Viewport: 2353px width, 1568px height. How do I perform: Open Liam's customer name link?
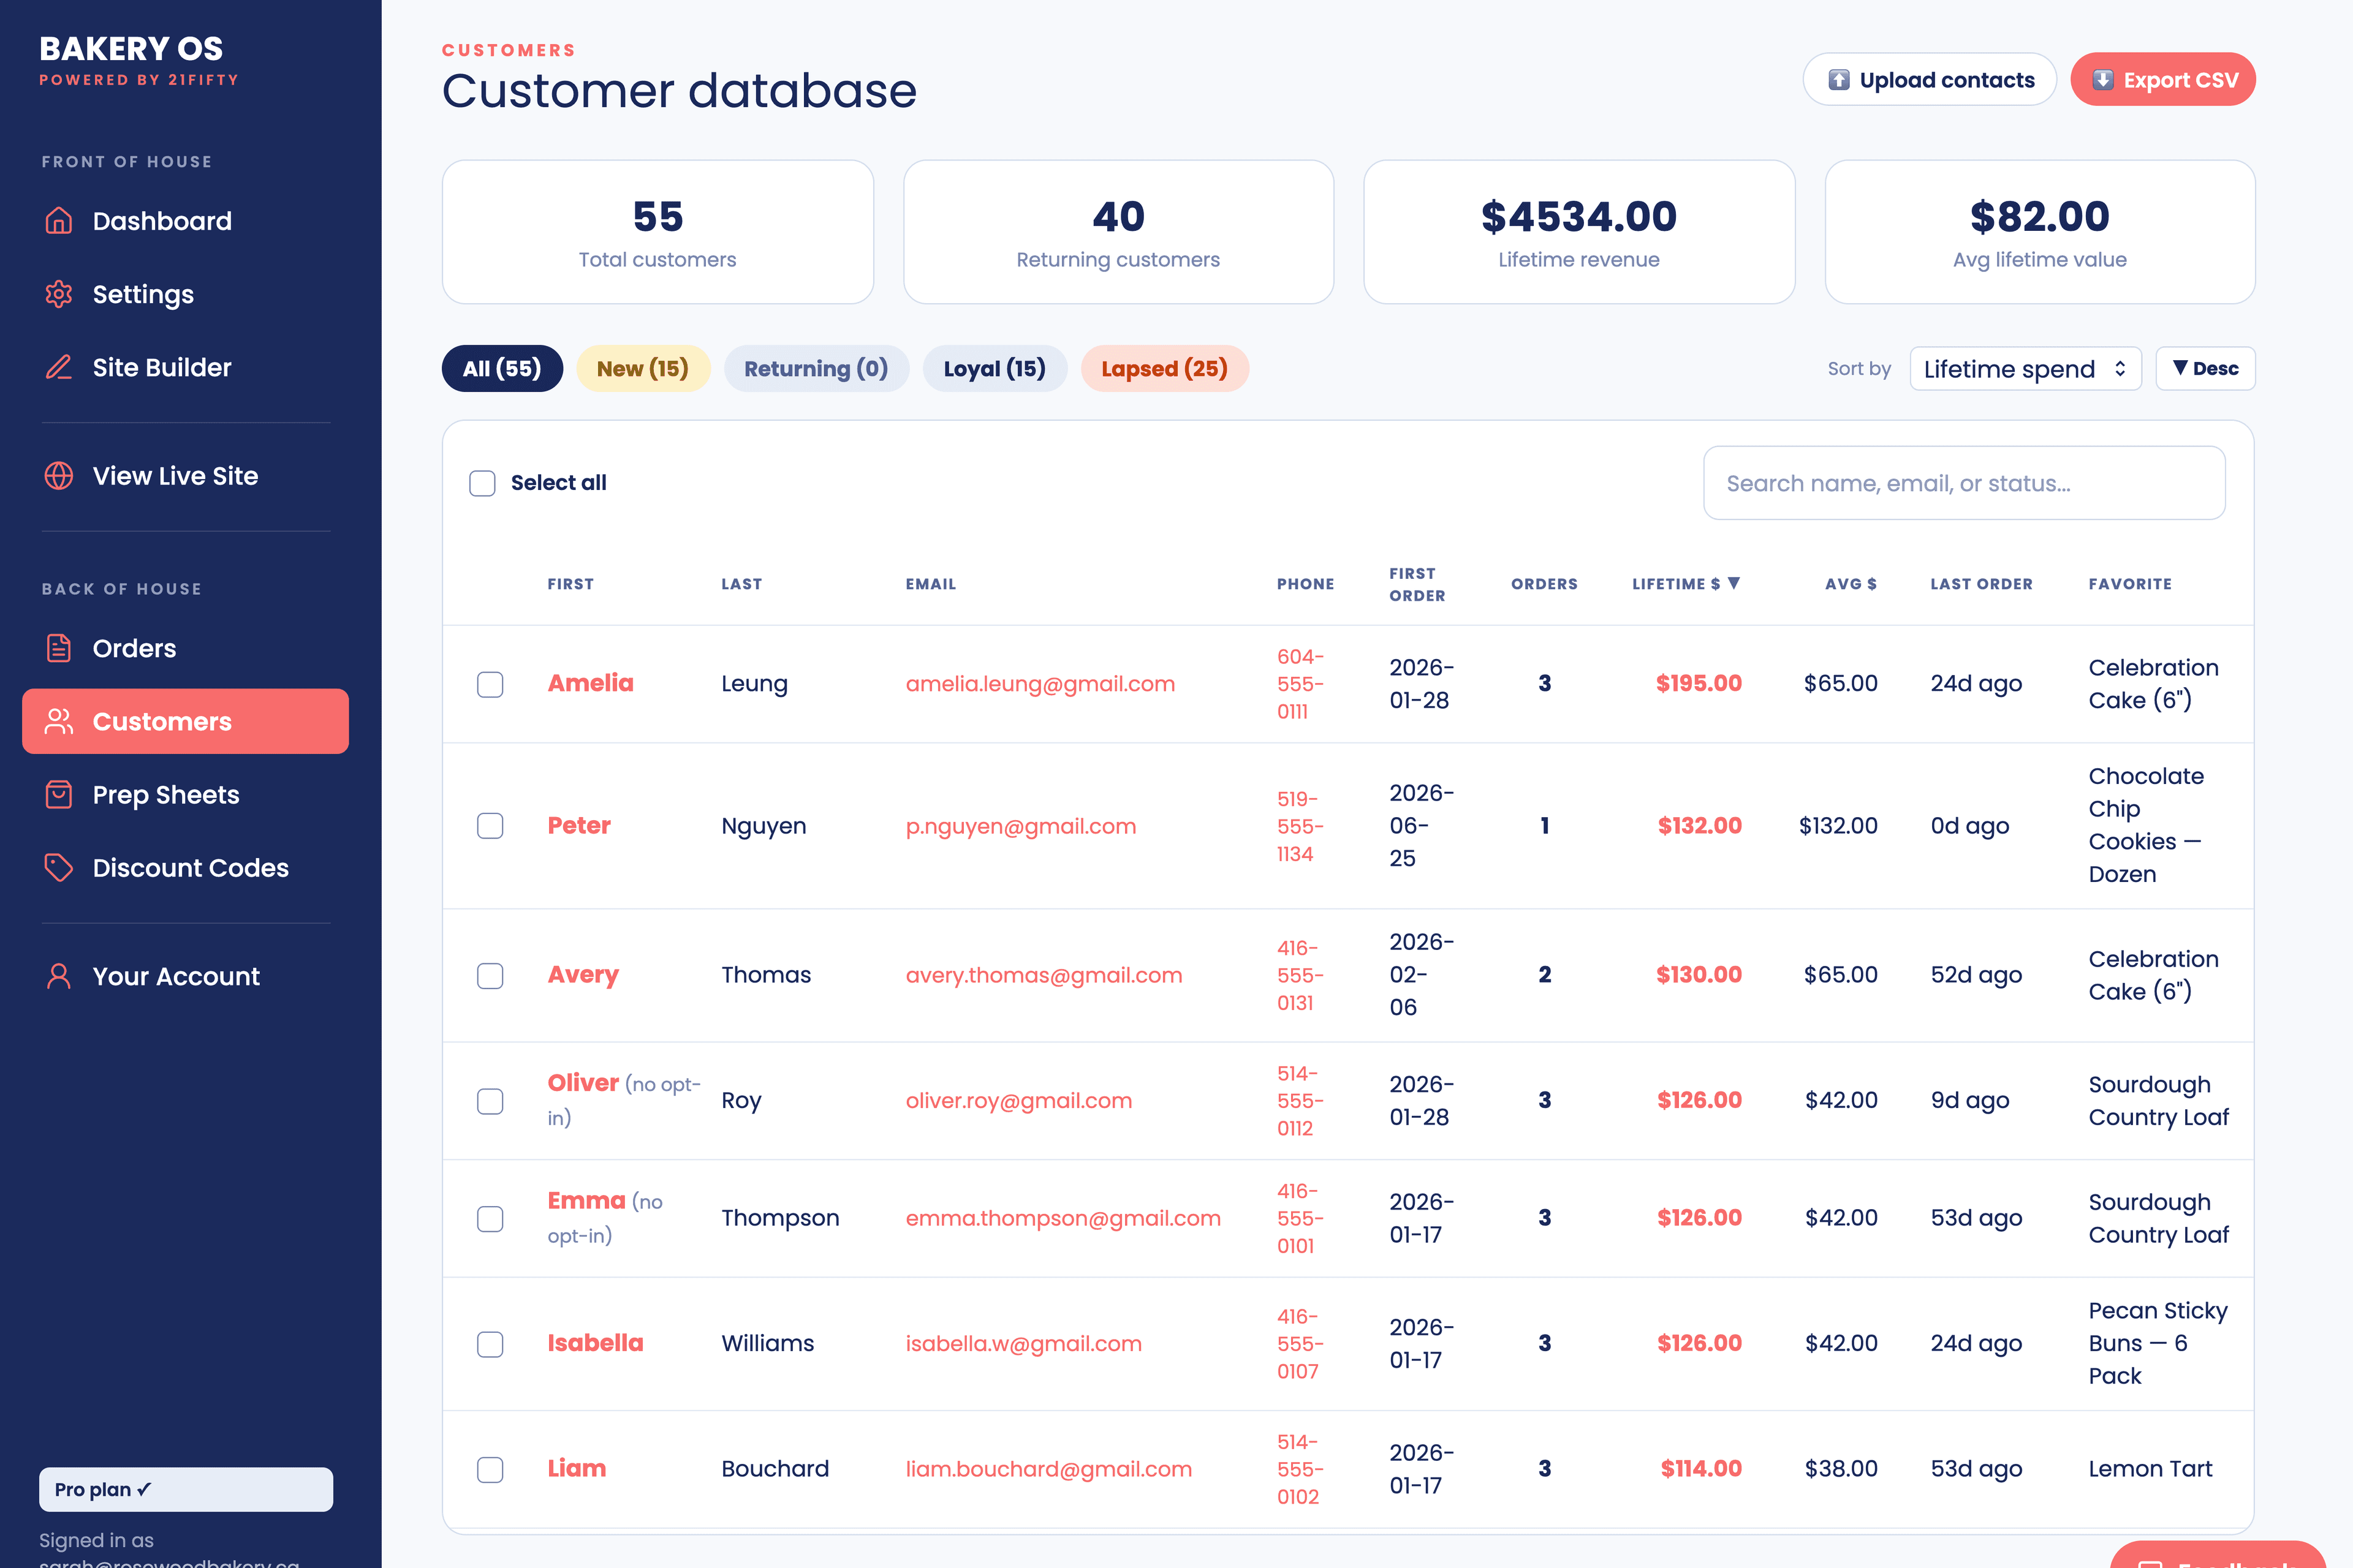coord(577,1469)
